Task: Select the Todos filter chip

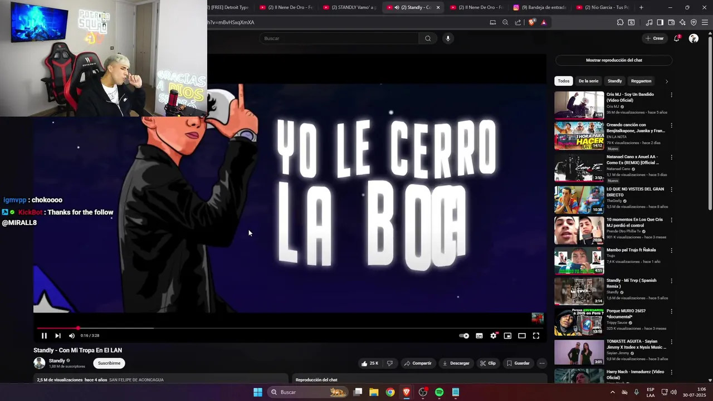Action: [x=564, y=81]
